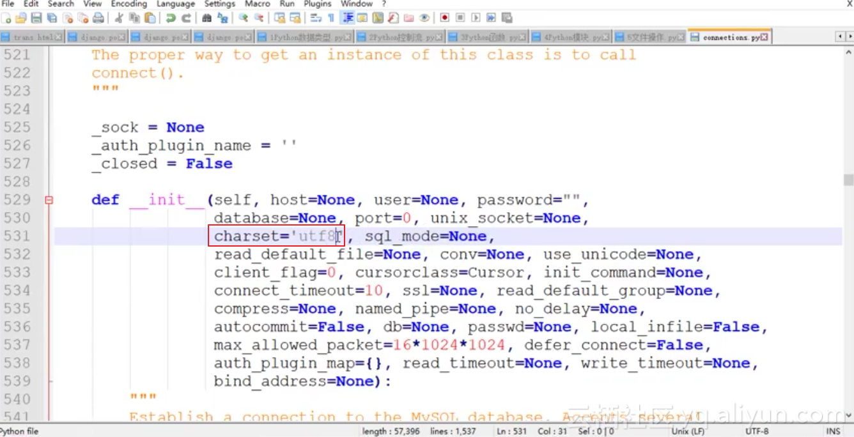The height and width of the screenshot is (437, 854).
Task: Toggle word wrap toolbar button
Action: click(316, 18)
